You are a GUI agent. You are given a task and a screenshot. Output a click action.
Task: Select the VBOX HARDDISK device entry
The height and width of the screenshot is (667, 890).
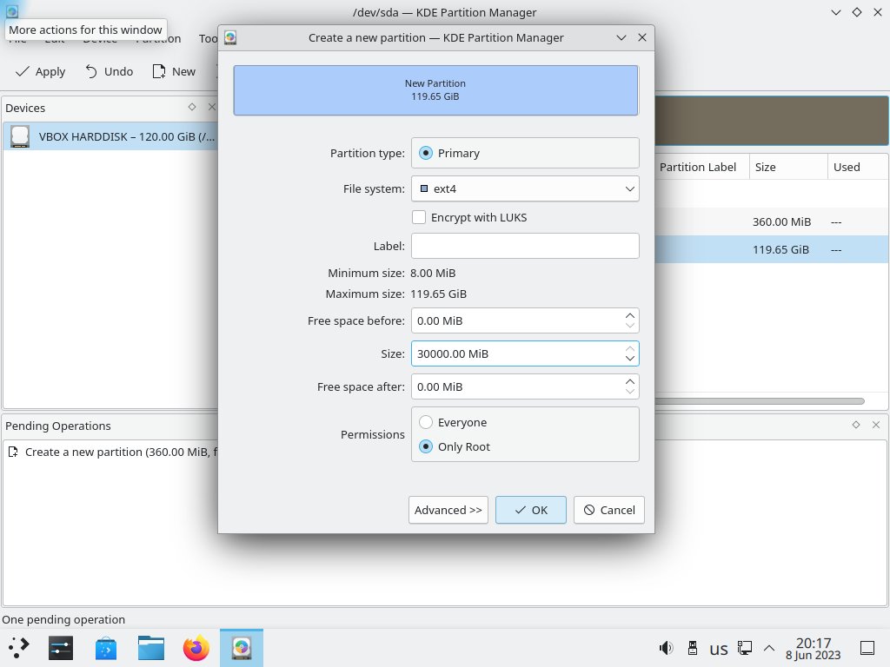(110, 136)
